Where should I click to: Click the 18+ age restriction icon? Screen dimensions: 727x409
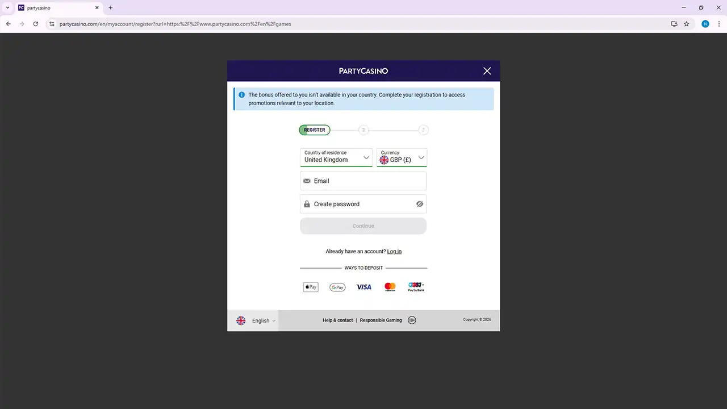click(x=412, y=320)
